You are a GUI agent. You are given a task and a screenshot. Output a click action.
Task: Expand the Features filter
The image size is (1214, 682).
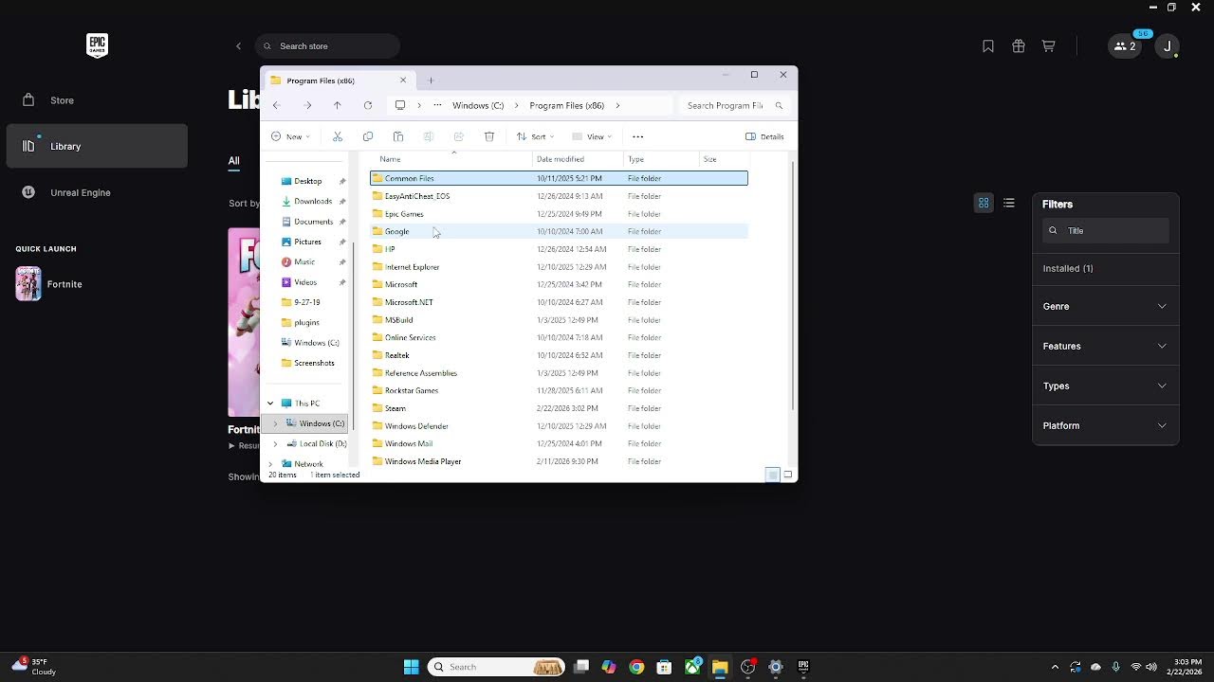[1105, 347]
